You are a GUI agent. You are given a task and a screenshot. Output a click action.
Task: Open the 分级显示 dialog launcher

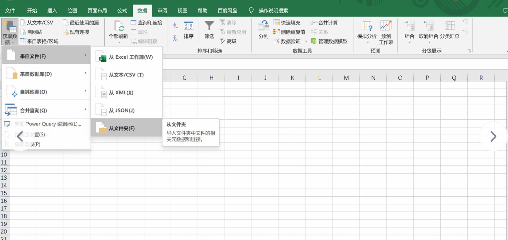coord(470,51)
